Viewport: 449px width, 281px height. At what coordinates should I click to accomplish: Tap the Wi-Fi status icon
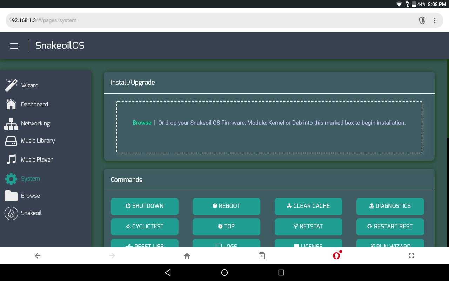point(399,4)
